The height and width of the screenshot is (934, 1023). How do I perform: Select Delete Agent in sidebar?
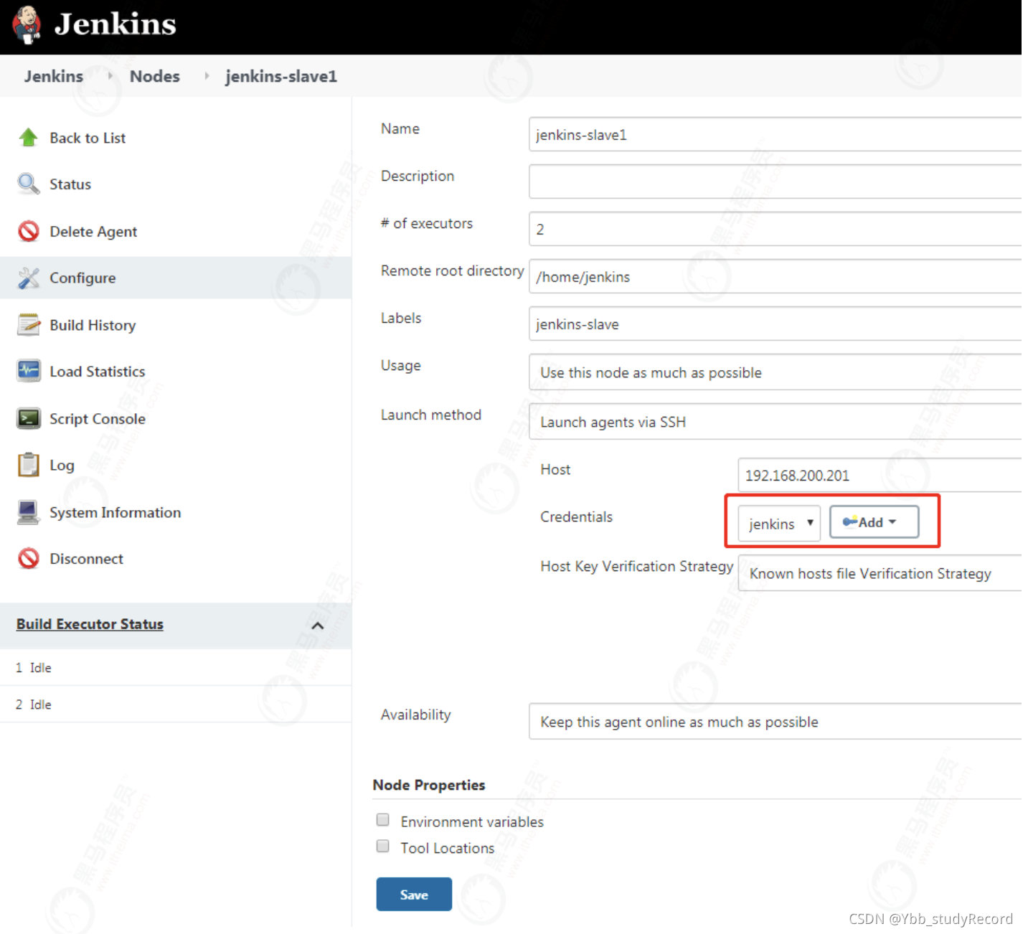93,232
